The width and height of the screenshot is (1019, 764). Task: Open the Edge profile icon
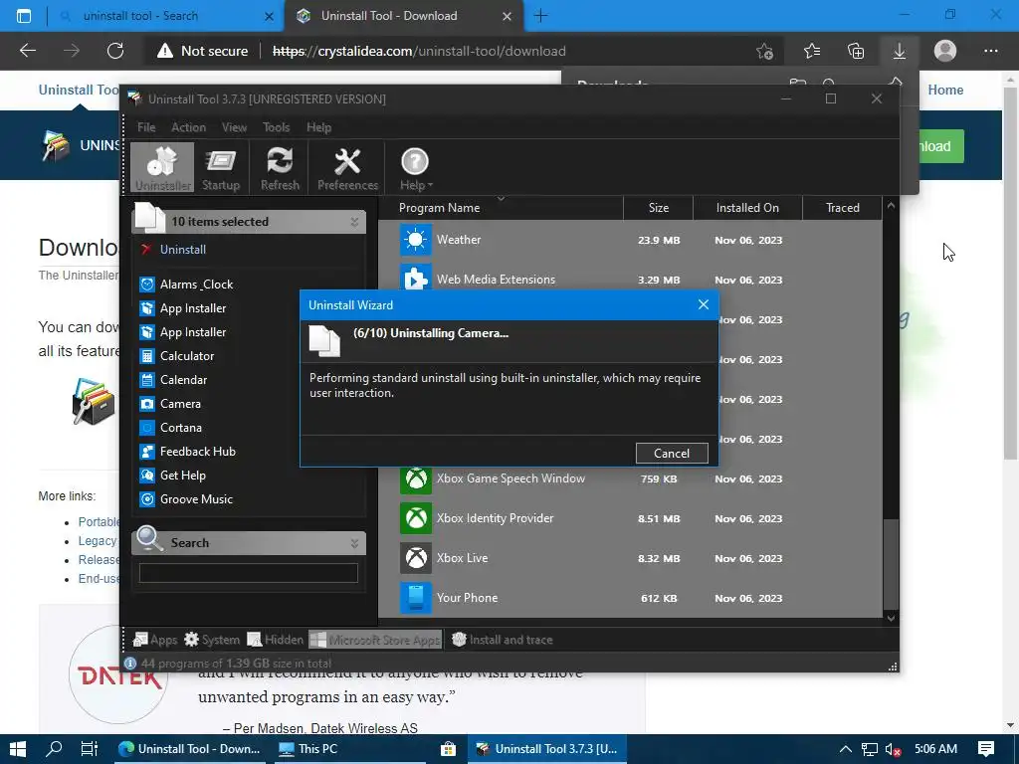click(x=945, y=51)
